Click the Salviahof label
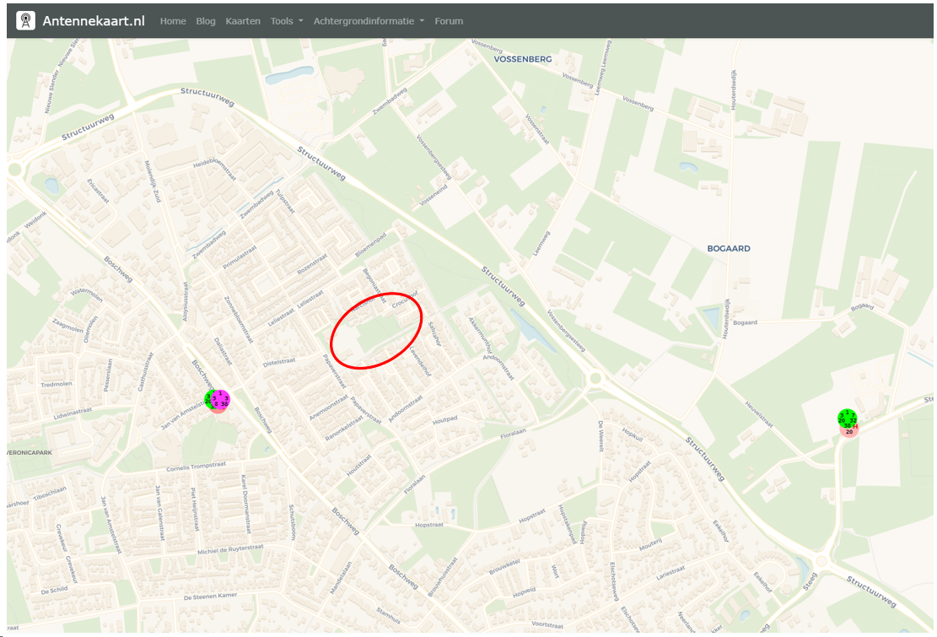937x637 pixels. coord(434,335)
